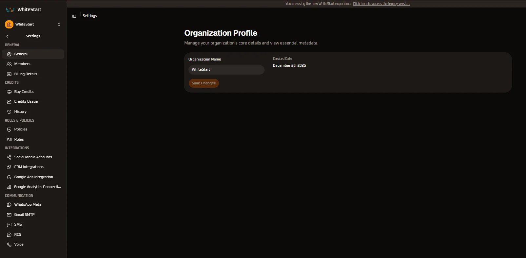Click the Credits Usage chart icon
The image size is (526, 258).
click(x=9, y=102)
